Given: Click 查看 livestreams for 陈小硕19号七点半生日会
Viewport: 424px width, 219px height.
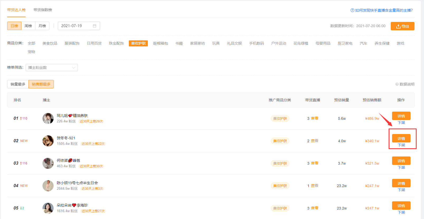Looking at the screenshot, I should click(314, 186).
